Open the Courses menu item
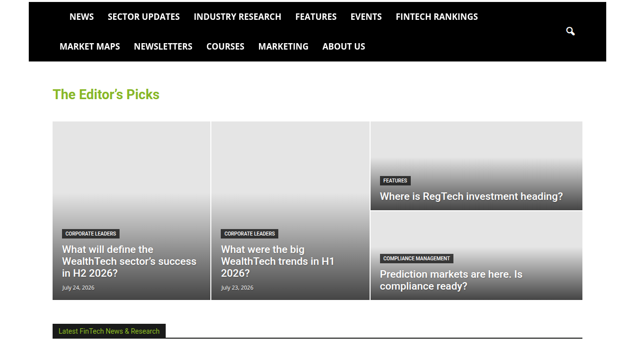Viewport: 635px width, 357px height. [x=225, y=47]
